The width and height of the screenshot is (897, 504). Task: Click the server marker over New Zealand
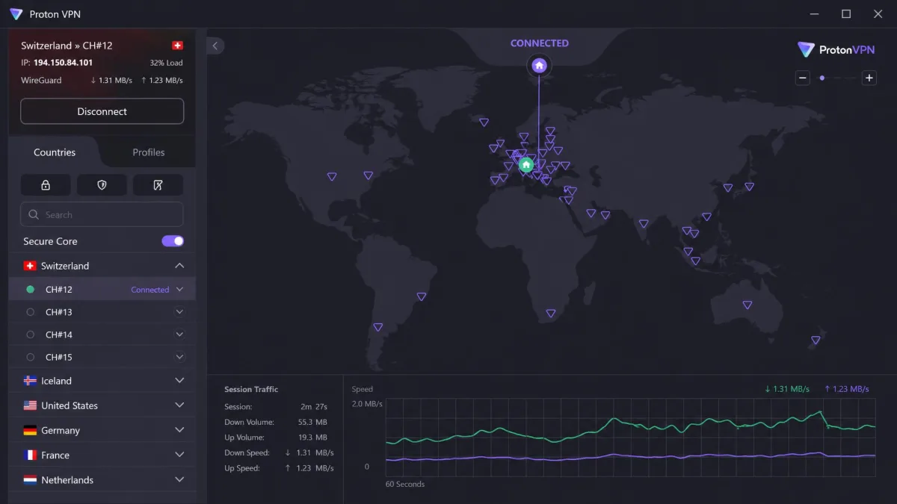pos(816,340)
